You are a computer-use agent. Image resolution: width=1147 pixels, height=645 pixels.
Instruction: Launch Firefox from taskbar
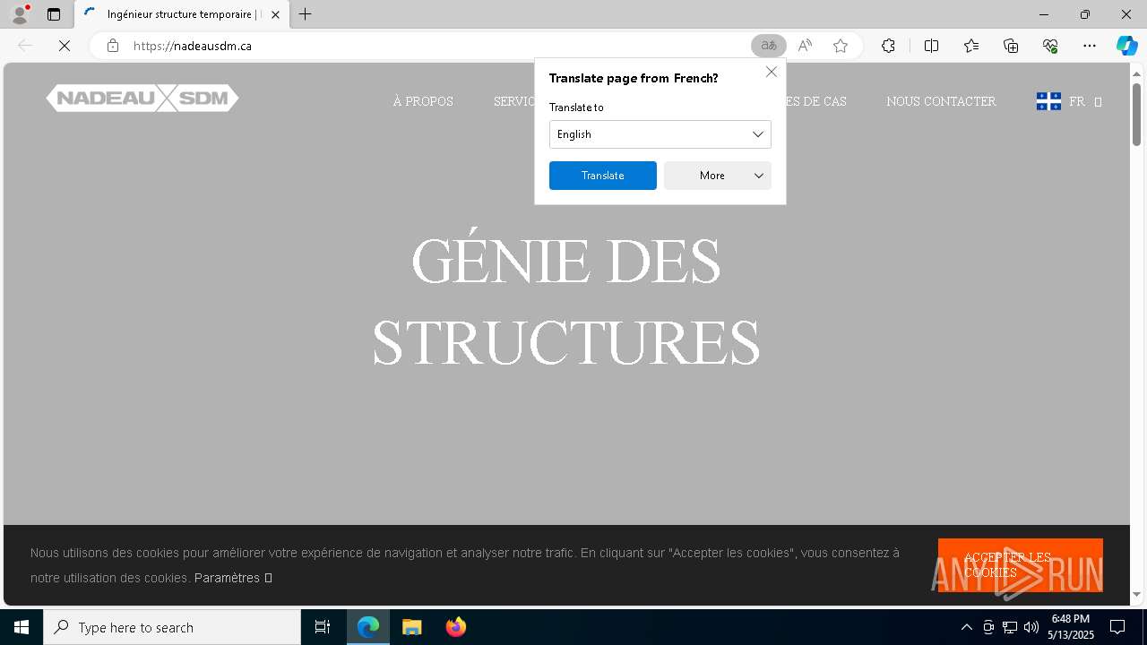pos(455,627)
